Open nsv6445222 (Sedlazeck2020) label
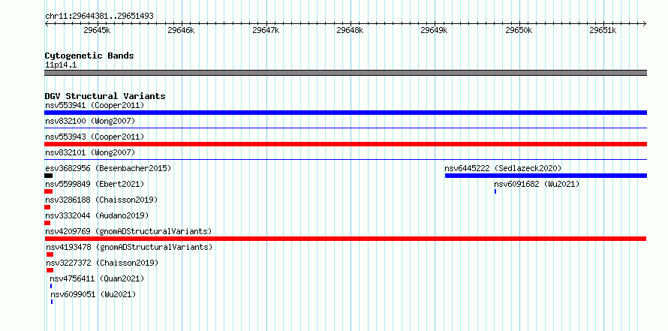This screenshot has height=331, width=668. [x=503, y=168]
